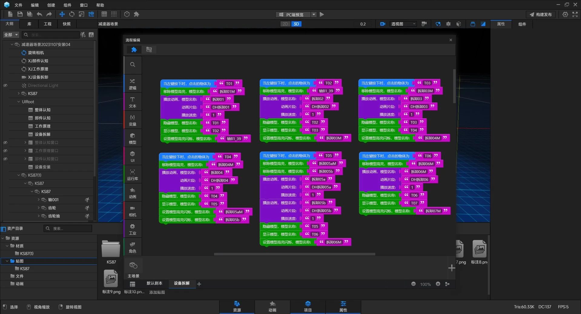The height and width of the screenshot is (314, 581).
Task: Enable the 视角缩放 mouse option
Action: coord(38,307)
